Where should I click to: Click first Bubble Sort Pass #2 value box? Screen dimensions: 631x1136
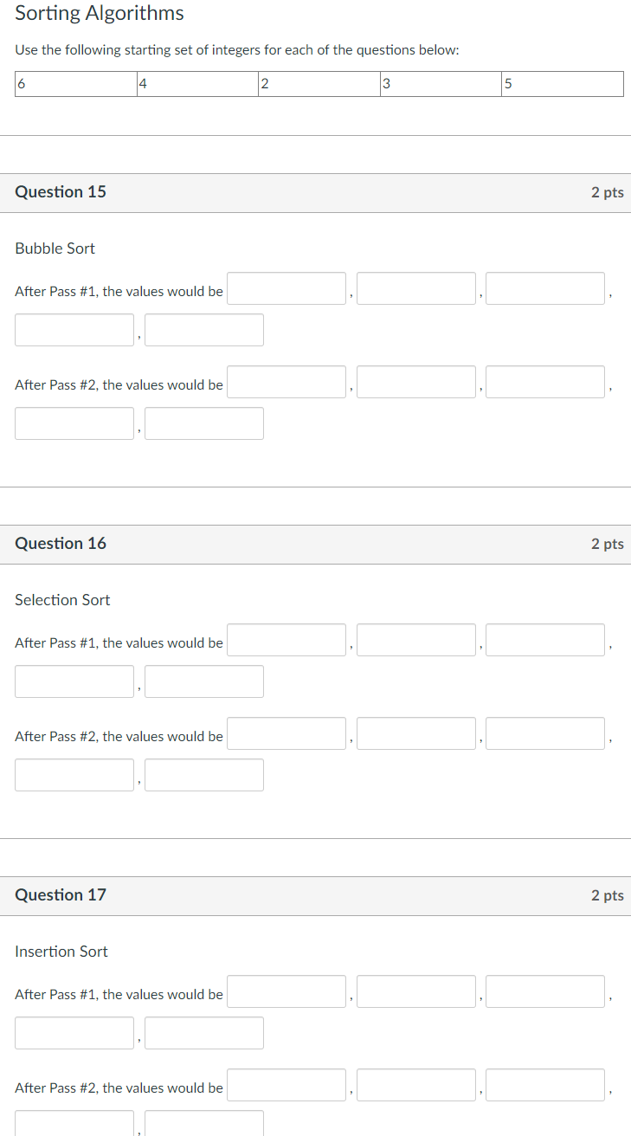point(287,382)
